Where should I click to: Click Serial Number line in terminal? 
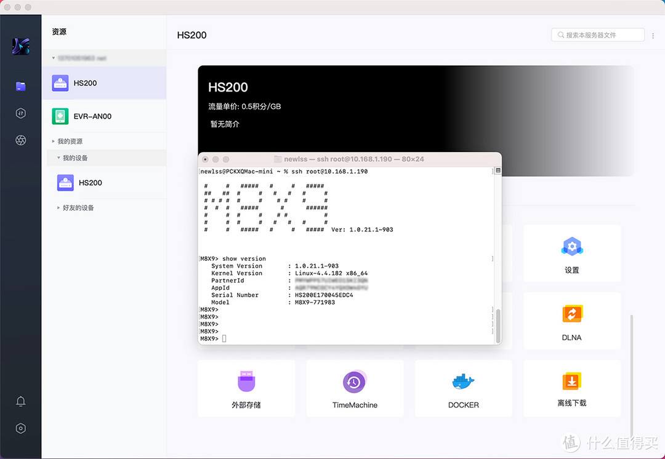click(282, 295)
